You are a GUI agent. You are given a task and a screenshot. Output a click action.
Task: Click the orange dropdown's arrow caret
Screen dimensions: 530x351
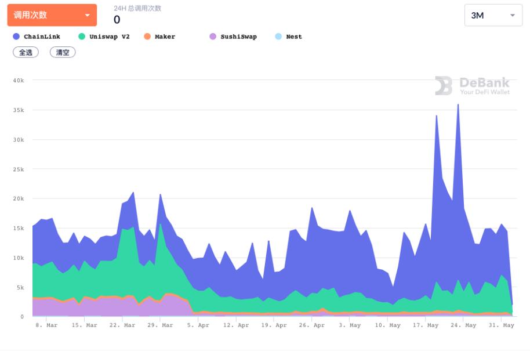click(87, 16)
